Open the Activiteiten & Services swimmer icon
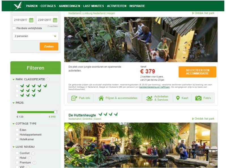The width and height of the screenshot is (226, 168). [x=149, y=98]
